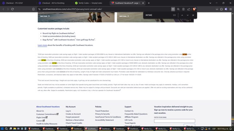Open Flight Only external link

tap(42, 118)
